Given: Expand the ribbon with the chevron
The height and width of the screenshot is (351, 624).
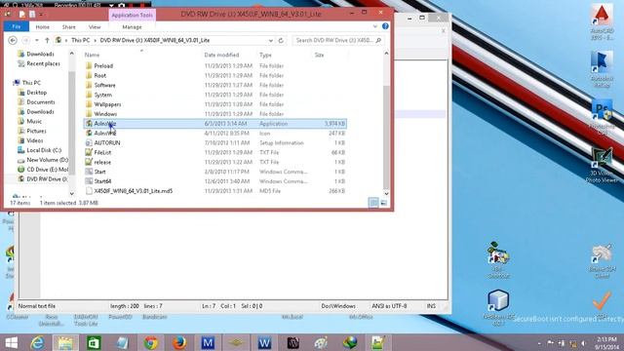Looking at the screenshot, I should point(374,26).
